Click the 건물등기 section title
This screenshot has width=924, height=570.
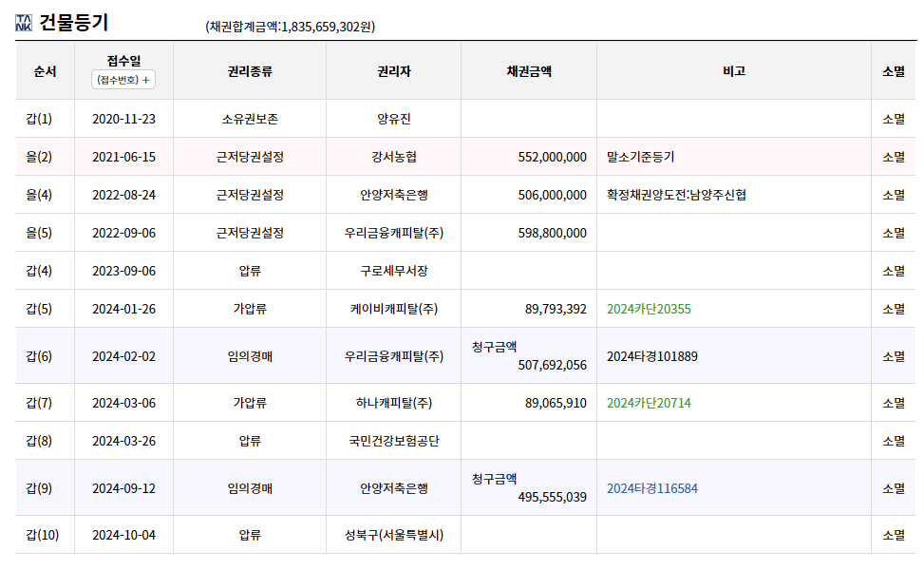click(x=74, y=23)
